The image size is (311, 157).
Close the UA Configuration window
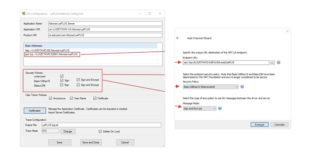coord(160,14)
